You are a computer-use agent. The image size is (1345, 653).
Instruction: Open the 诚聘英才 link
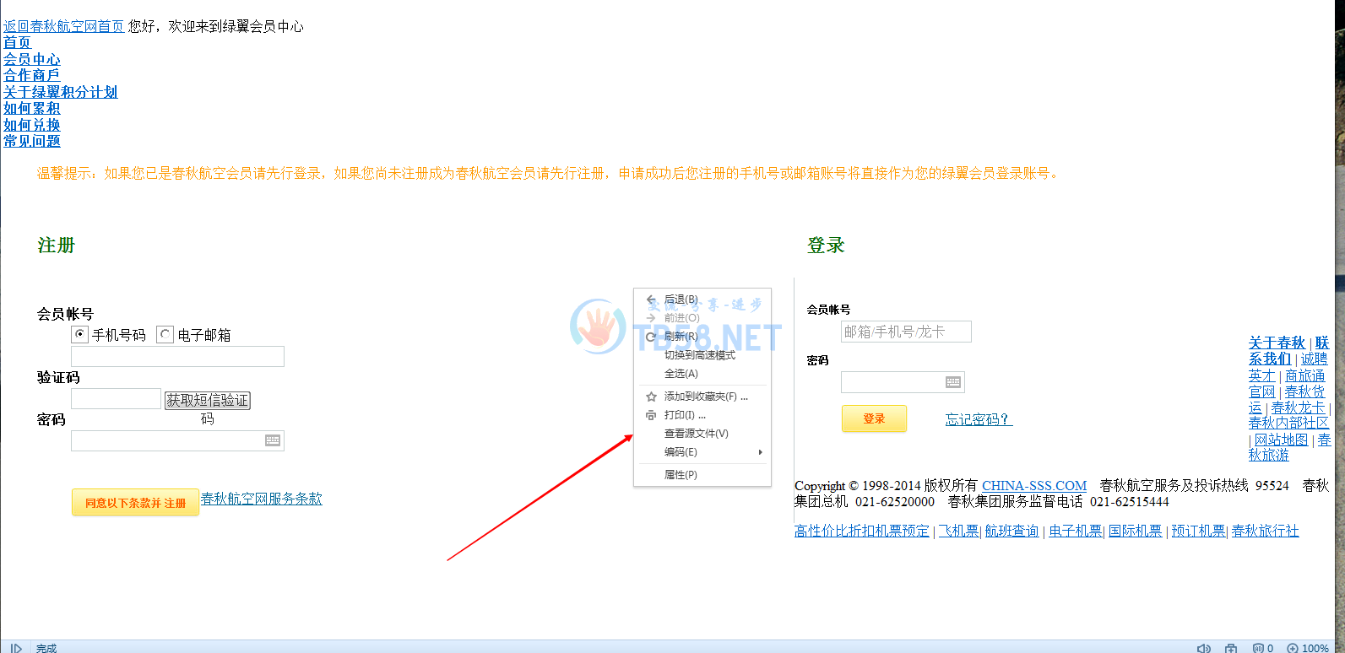(1314, 359)
